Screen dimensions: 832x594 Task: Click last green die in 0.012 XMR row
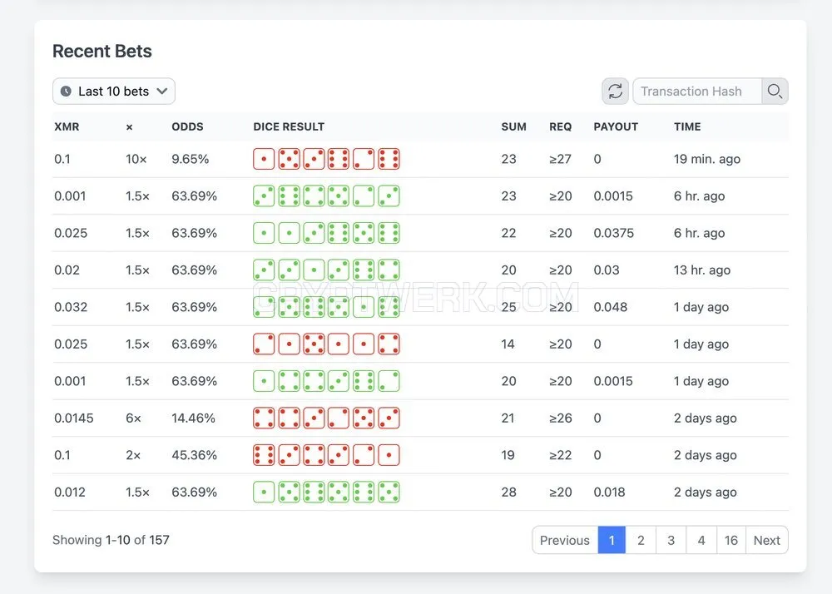point(389,493)
